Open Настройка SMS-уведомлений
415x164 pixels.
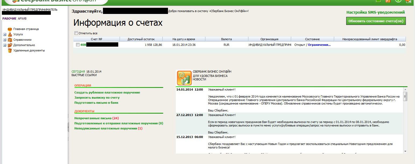tap(375, 12)
